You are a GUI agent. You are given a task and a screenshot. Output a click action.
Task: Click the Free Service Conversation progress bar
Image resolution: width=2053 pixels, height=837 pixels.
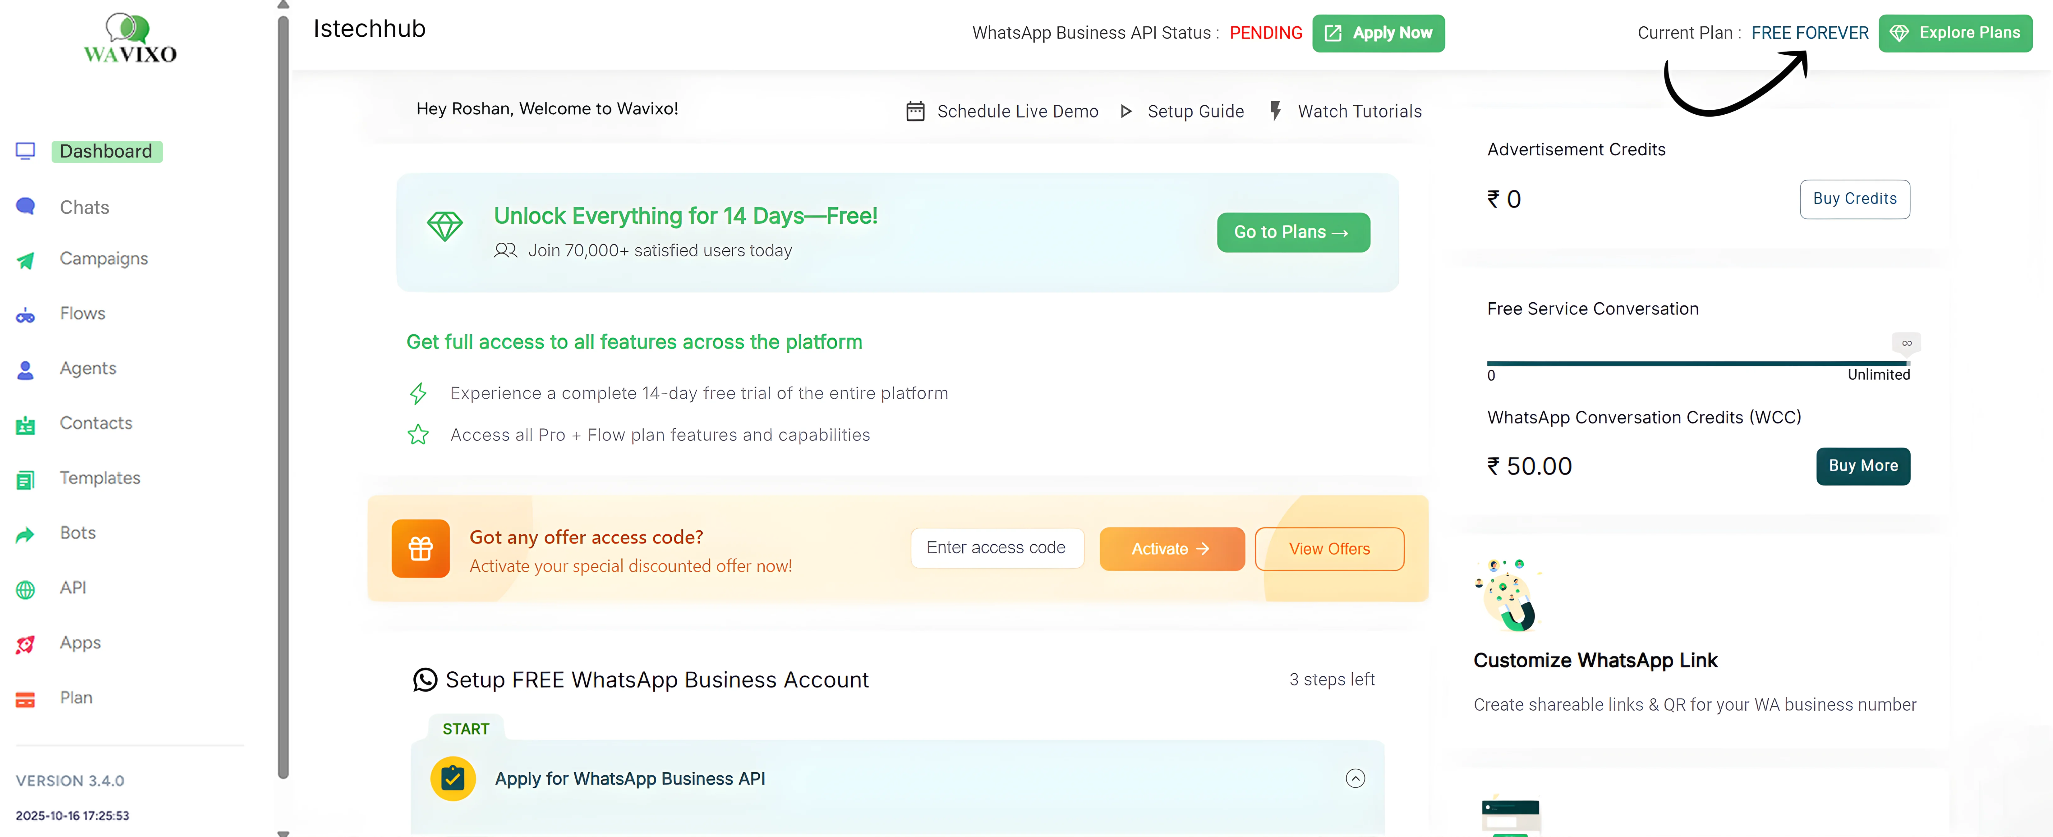tap(1697, 363)
